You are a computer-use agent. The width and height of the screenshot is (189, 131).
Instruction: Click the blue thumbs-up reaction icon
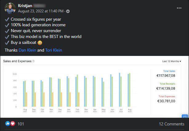(x=8, y=124)
